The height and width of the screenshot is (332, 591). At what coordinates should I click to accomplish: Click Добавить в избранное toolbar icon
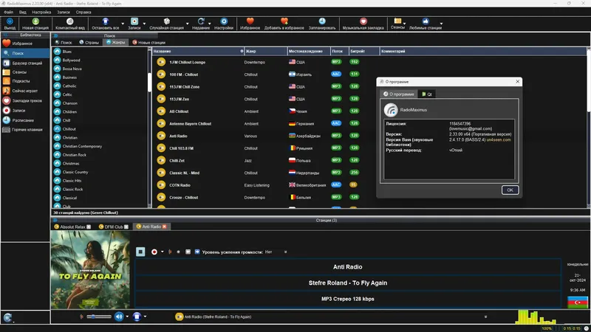point(284,22)
